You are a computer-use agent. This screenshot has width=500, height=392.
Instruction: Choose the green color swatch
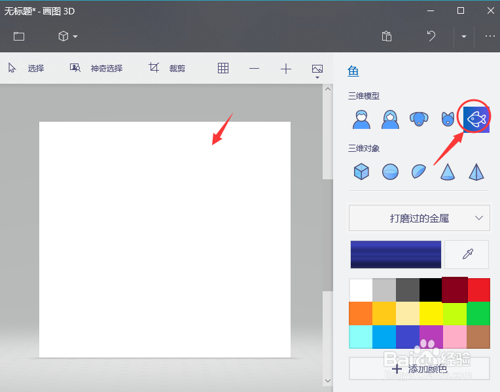point(478,313)
